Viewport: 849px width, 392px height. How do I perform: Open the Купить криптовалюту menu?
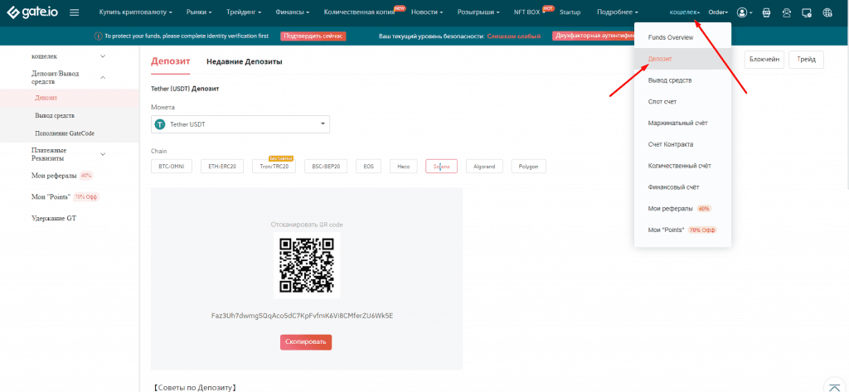pyautogui.click(x=136, y=12)
